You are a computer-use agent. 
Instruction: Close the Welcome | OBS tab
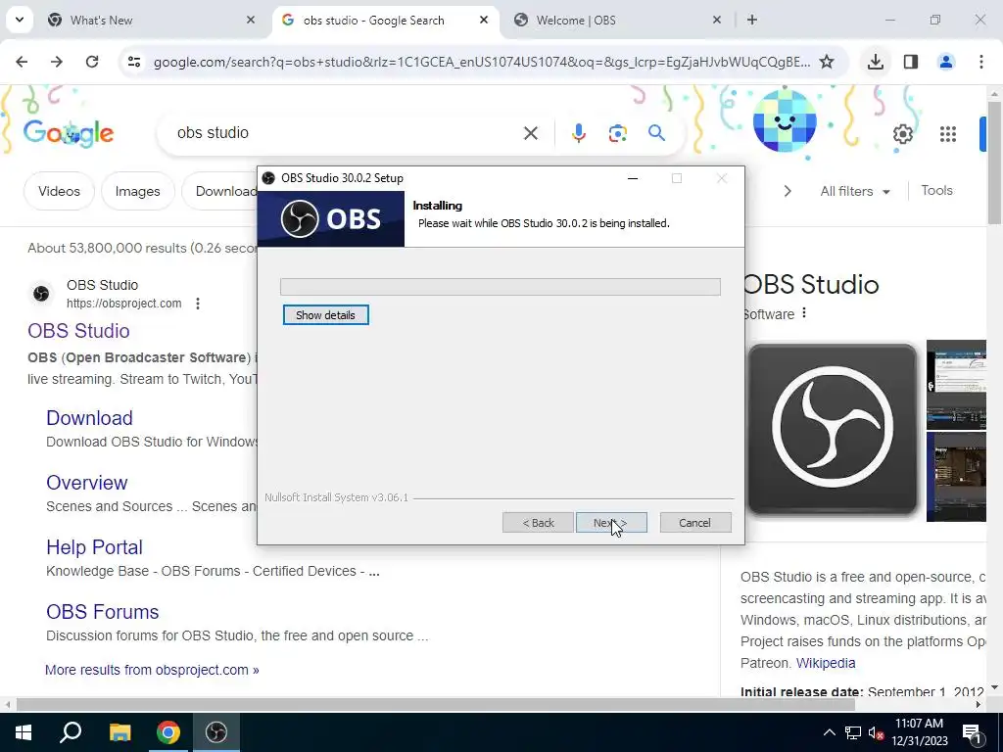pyautogui.click(x=716, y=20)
